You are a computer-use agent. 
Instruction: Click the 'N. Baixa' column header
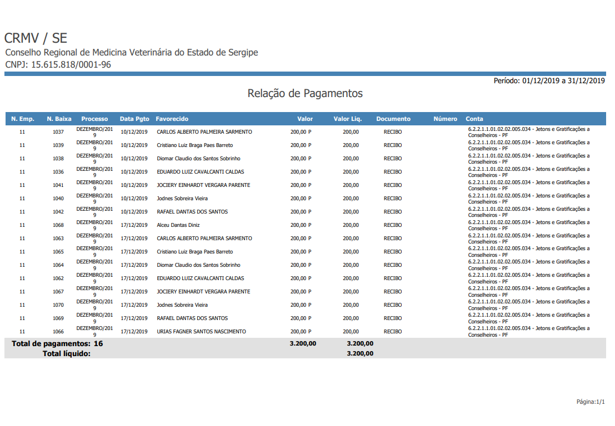(x=59, y=119)
